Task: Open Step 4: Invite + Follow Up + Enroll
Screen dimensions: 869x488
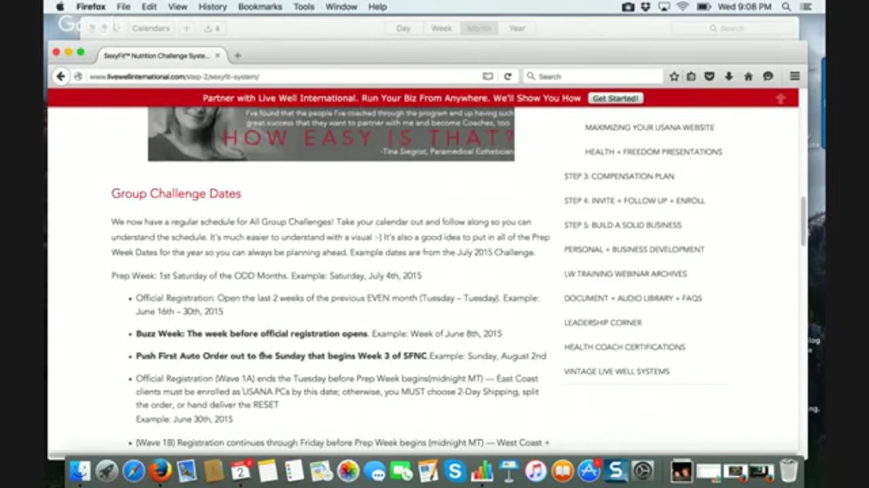Action: [634, 201]
